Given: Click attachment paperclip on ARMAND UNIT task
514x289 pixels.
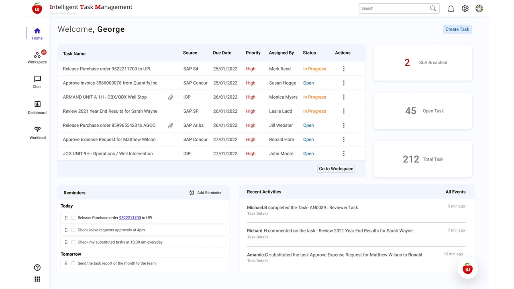Looking at the screenshot, I should pos(171,97).
